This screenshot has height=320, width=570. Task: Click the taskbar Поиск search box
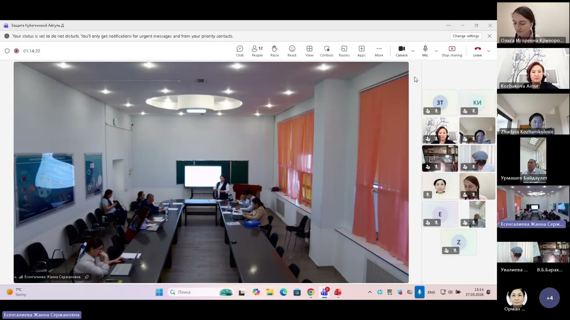click(201, 292)
